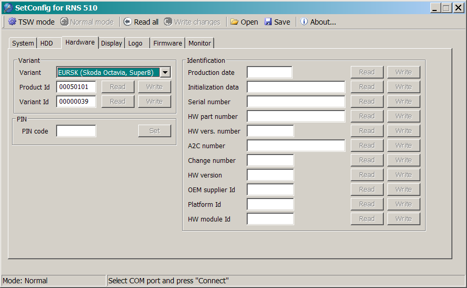Click Read button for Serial number
Image resolution: width=467 pixels, height=288 pixels.
click(367, 102)
